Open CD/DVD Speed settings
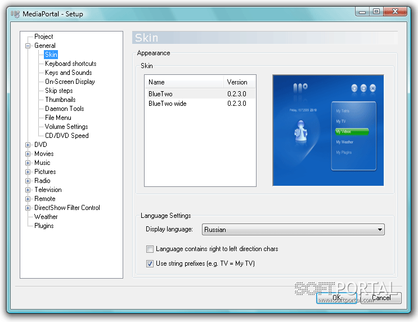 (66, 136)
